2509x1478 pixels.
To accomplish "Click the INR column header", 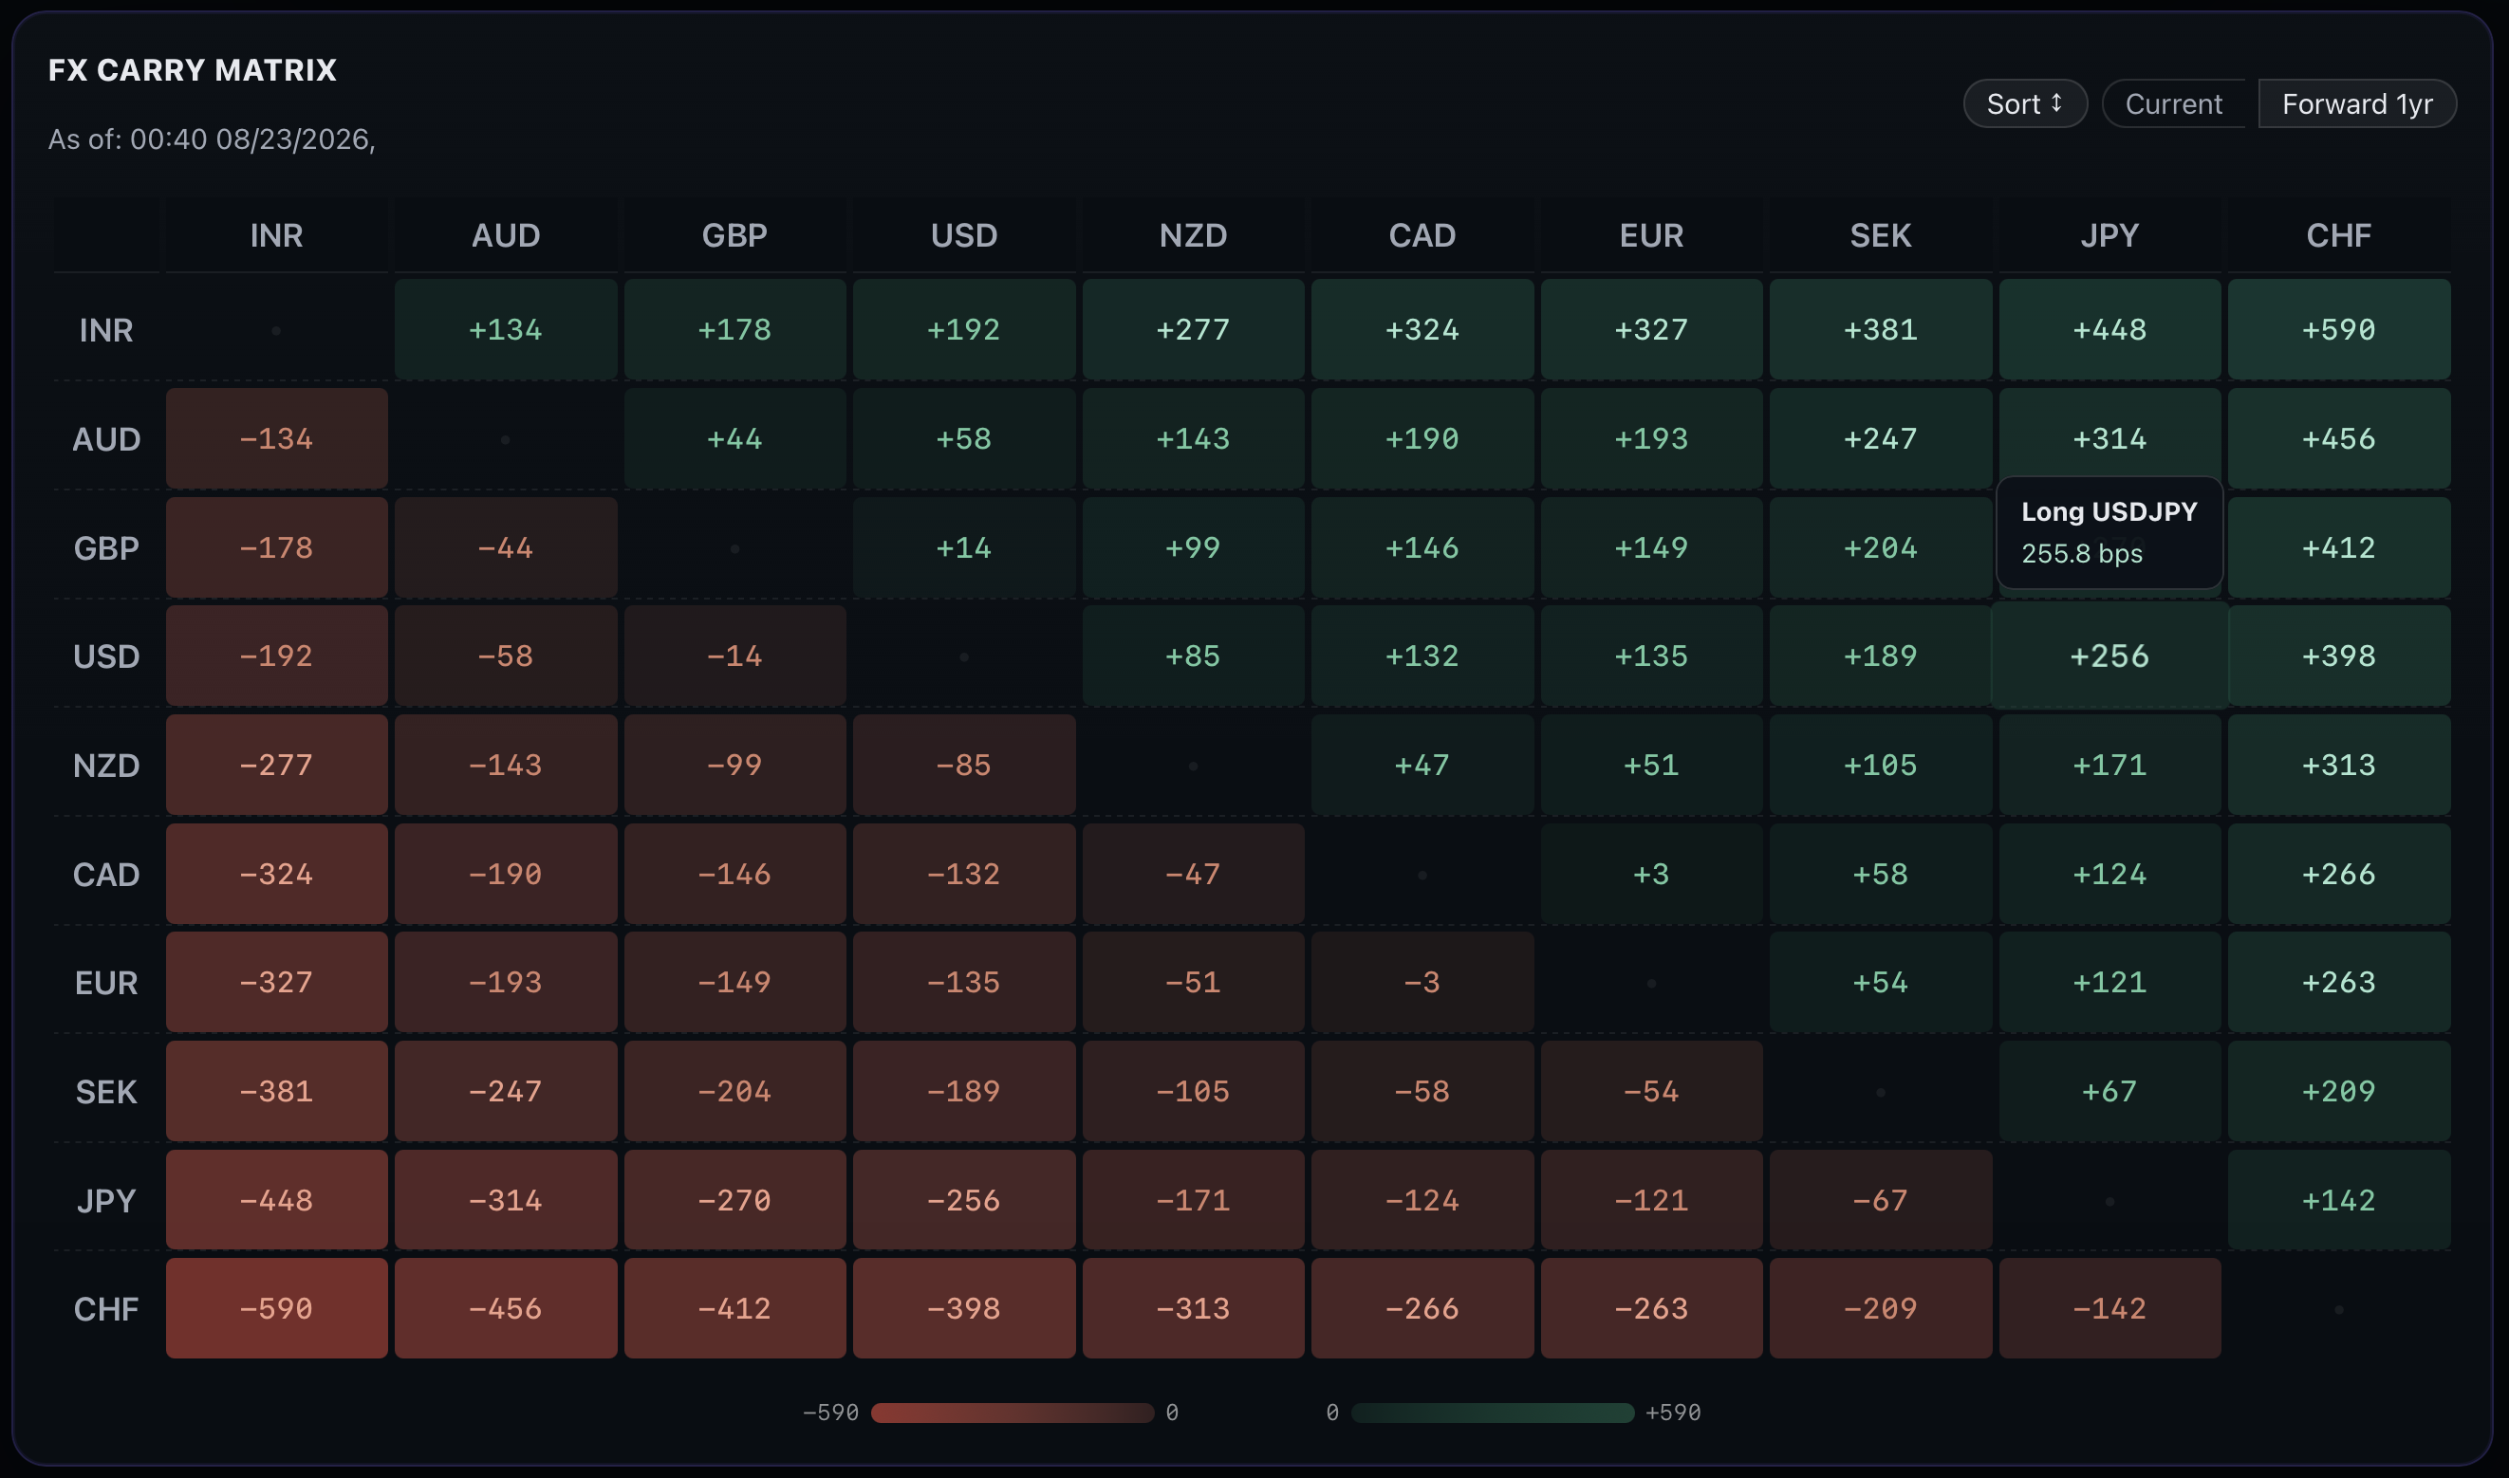I will tap(276, 235).
